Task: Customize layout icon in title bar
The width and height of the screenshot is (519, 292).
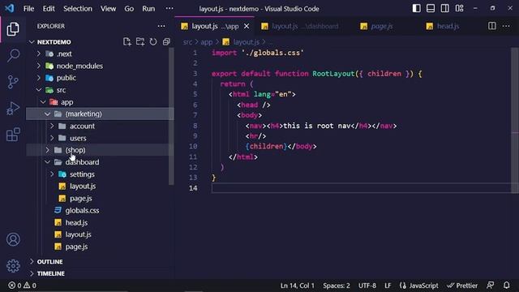Action: tap(460, 8)
